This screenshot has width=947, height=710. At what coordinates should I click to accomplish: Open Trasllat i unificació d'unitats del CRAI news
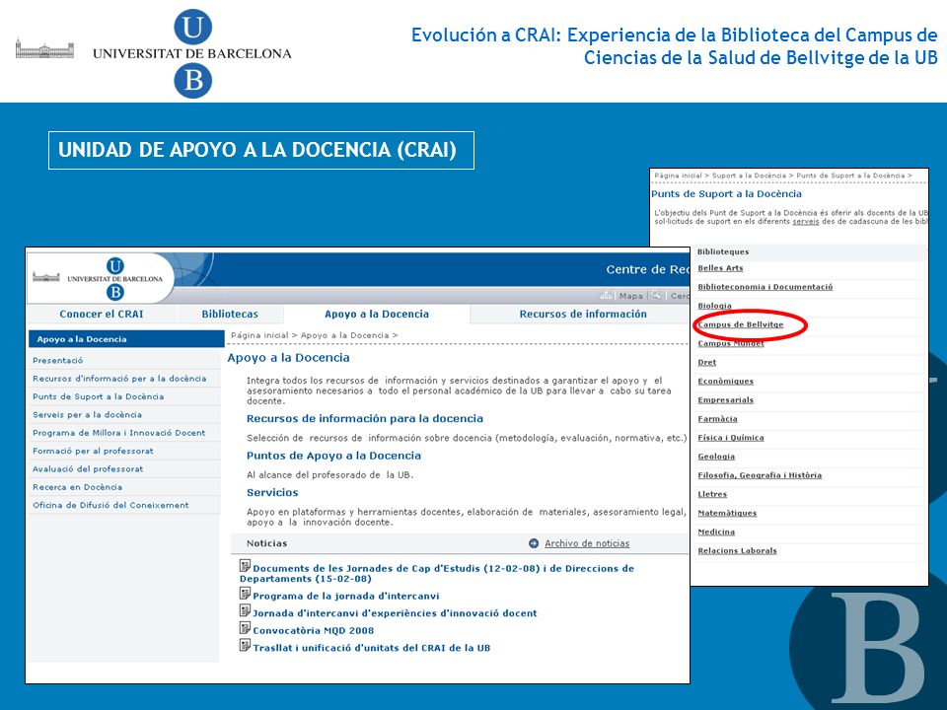pyautogui.click(x=372, y=648)
